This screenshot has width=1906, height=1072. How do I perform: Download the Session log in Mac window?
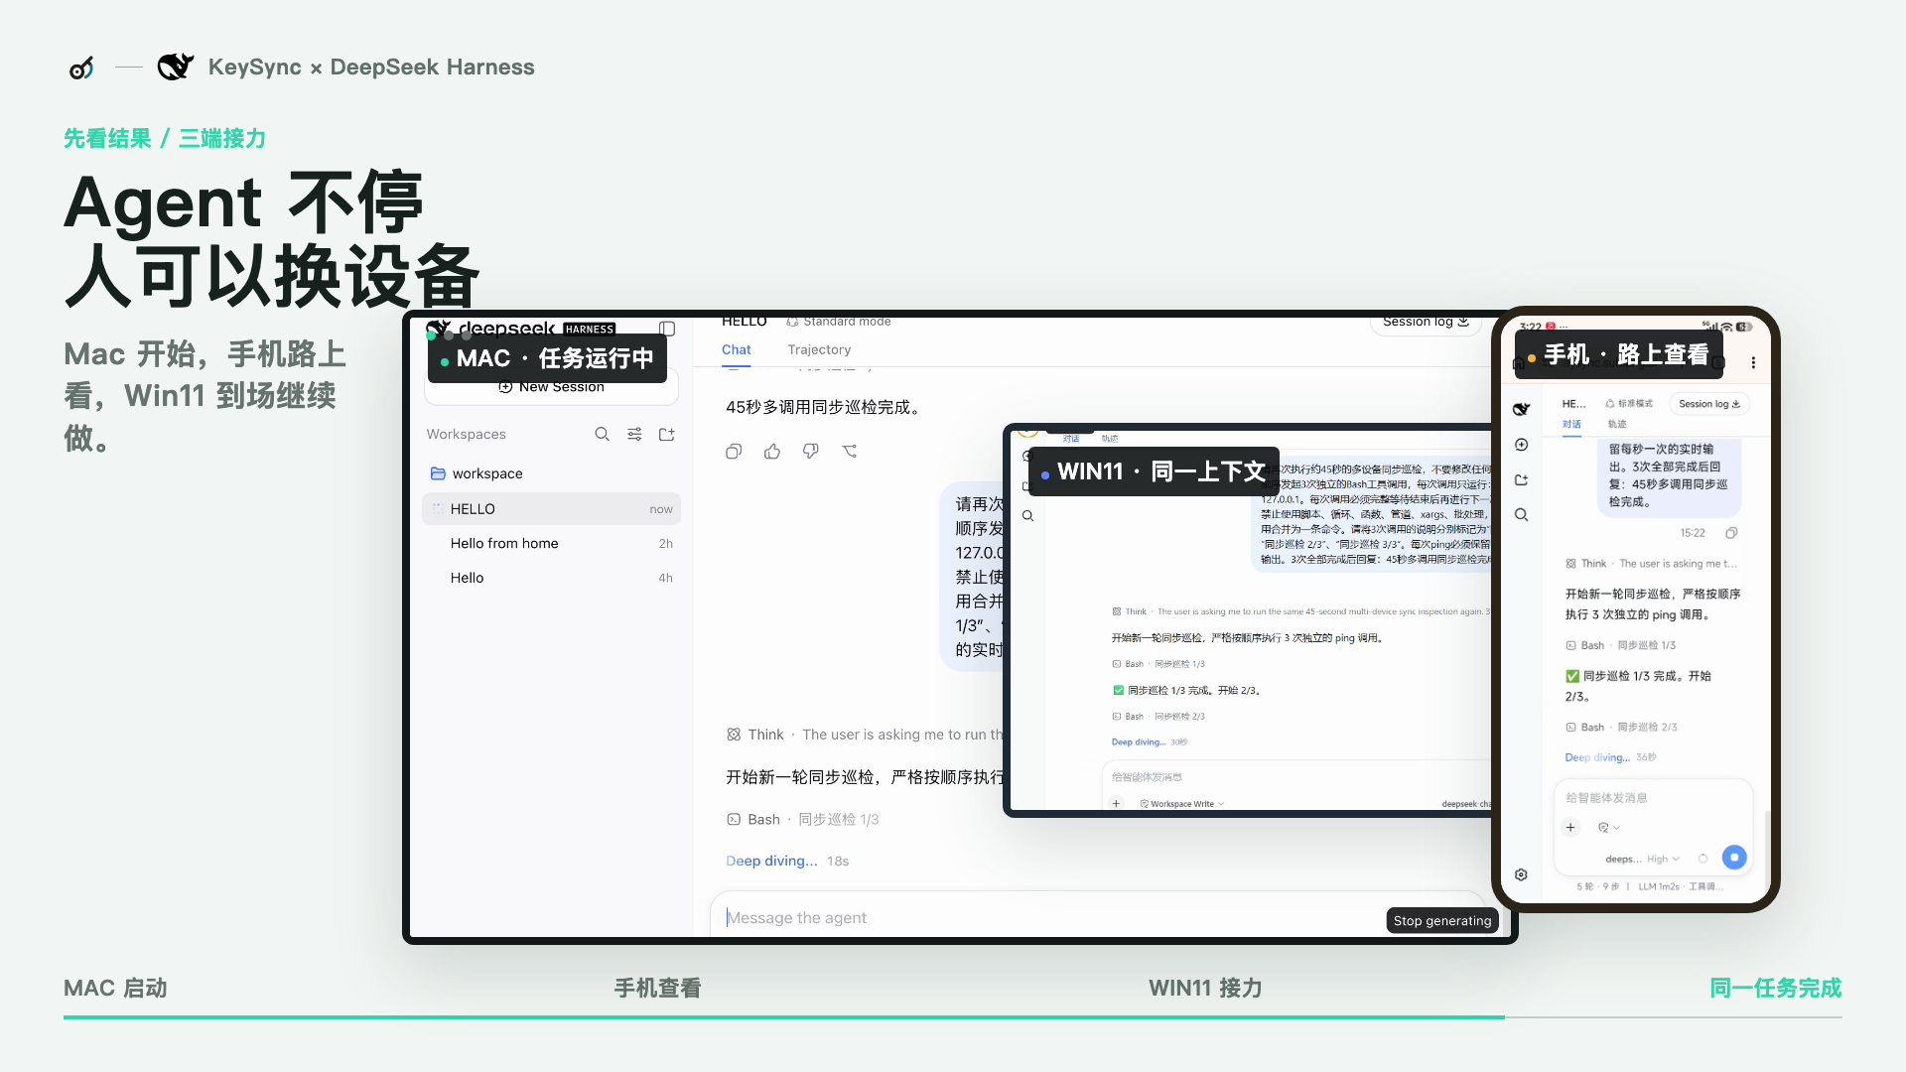tap(1426, 322)
